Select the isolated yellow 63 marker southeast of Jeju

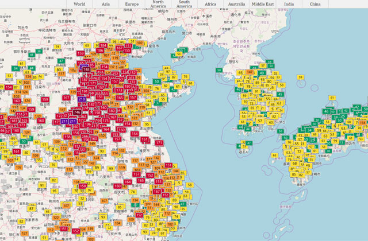point(274,154)
